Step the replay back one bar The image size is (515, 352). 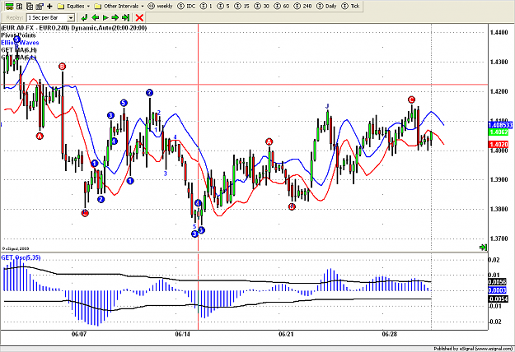point(96,18)
